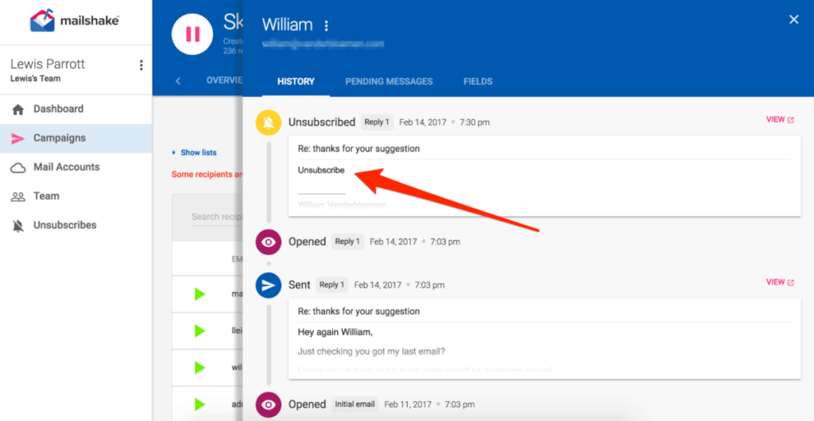Click green play icon on first recipient row
Image resolution: width=814 pixels, height=421 pixels.
click(x=200, y=294)
